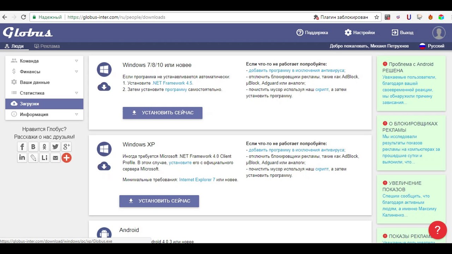452x254 pixels.
Task: Share via the Twitter bird icon
Action: 55,147
